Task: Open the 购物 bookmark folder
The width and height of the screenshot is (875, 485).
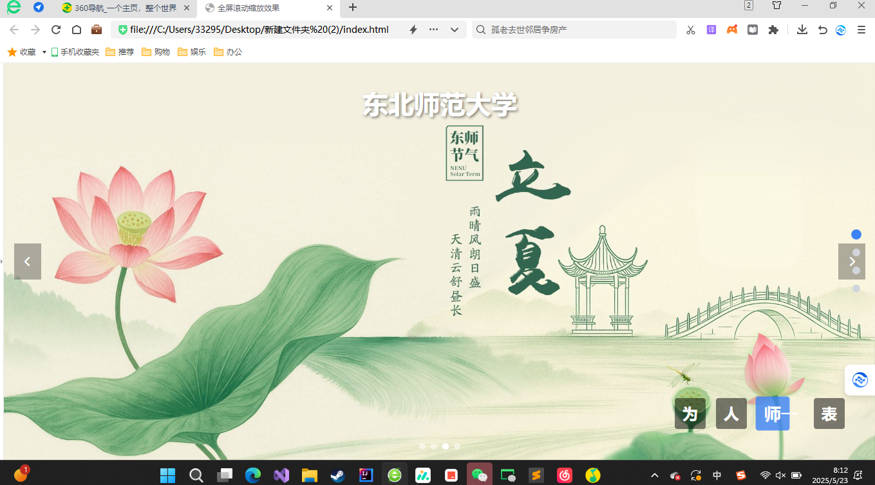Action: [156, 52]
